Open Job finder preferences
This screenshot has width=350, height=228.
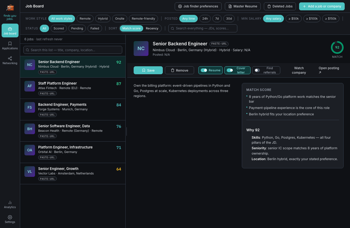[198, 6]
